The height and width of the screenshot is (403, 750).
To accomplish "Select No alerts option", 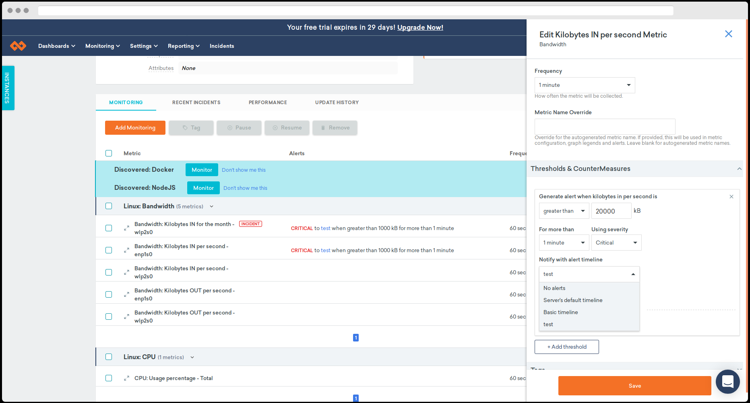I will (589, 288).
